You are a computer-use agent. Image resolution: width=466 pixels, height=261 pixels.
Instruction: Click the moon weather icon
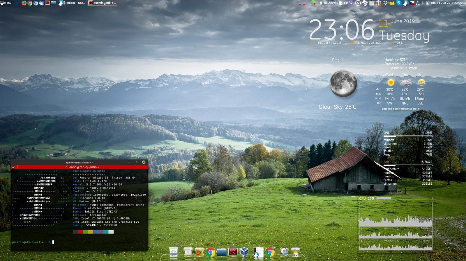click(343, 83)
